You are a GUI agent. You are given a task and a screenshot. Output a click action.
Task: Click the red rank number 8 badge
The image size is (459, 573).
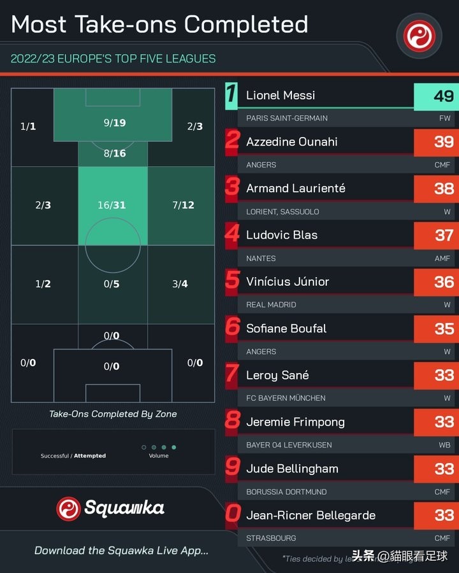233,422
